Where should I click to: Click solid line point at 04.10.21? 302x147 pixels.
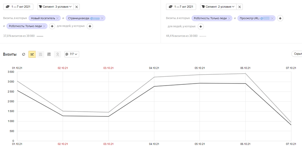pyautogui.click(x=154, y=86)
